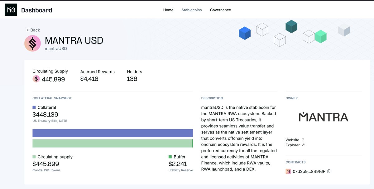
Task: Click the 'mantraUSD Tokens' label
Action: (x=46, y=170)
